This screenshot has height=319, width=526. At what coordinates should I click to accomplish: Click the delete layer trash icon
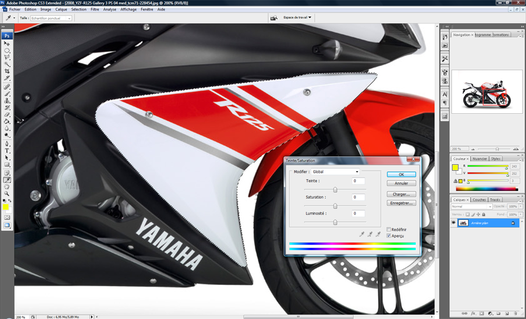tap(515, 314)
